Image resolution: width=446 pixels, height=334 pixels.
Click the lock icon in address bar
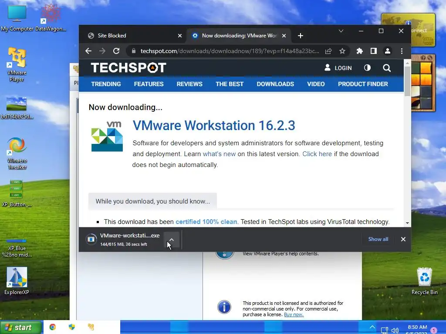point(134,51)
